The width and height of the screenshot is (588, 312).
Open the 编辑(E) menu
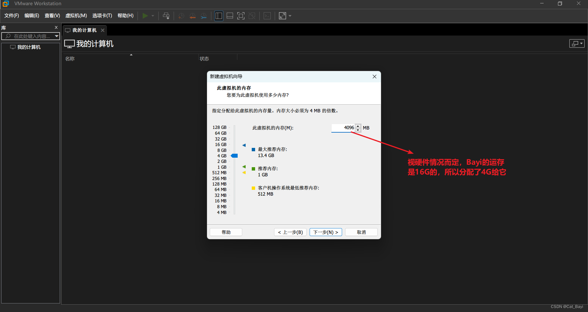pyautogui.click(x=32, y=16)
